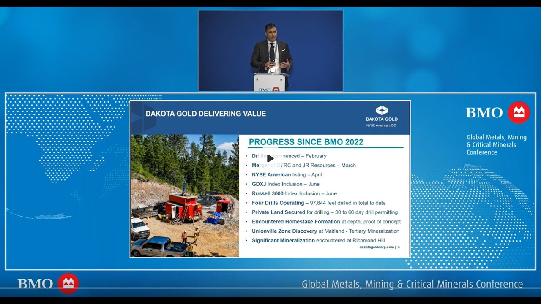Click the 'Merger of DTRC and JR Resources' bullet
Viewport: 541px width, 304px height.
tap(304, 166)
